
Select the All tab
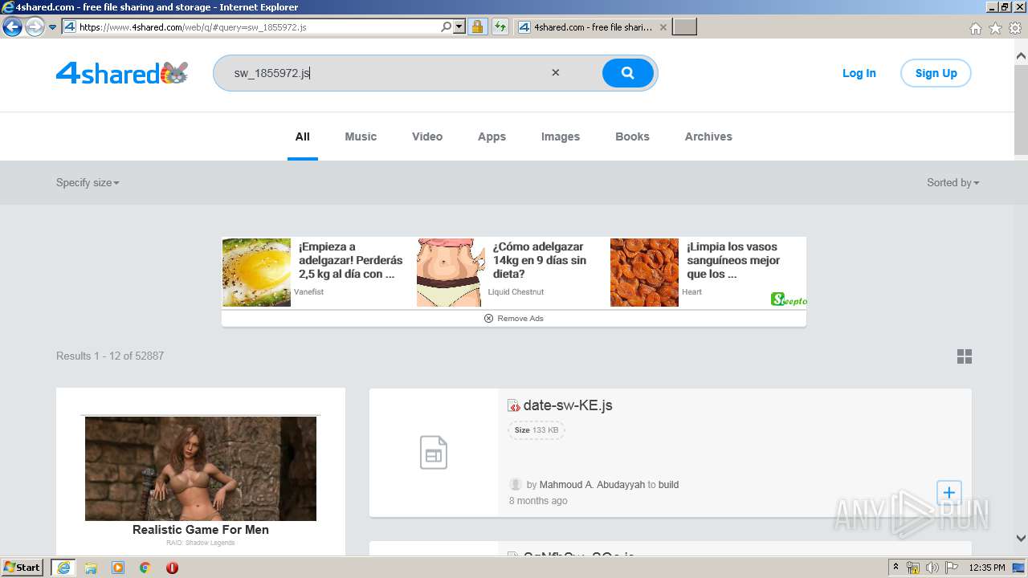303,136
